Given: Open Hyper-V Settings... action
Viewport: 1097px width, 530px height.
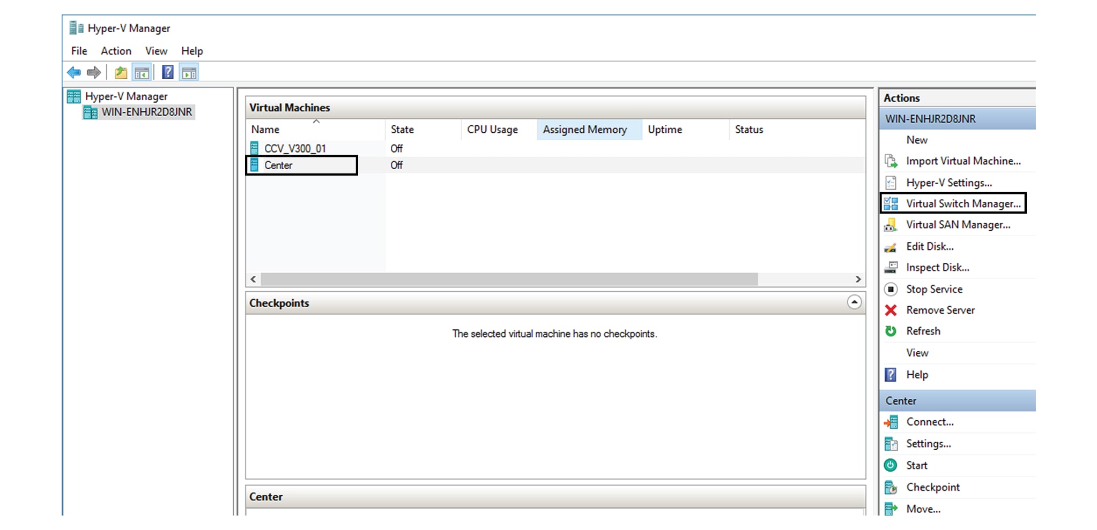Looking at the screenshot, I should pyautogui.click(x=949, y=183).
